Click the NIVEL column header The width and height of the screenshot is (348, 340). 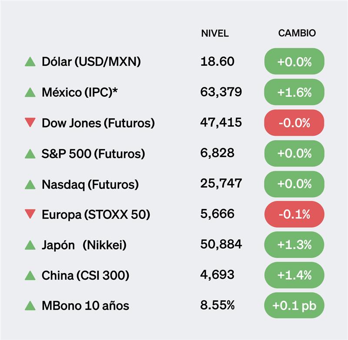(x=214, y=34)
